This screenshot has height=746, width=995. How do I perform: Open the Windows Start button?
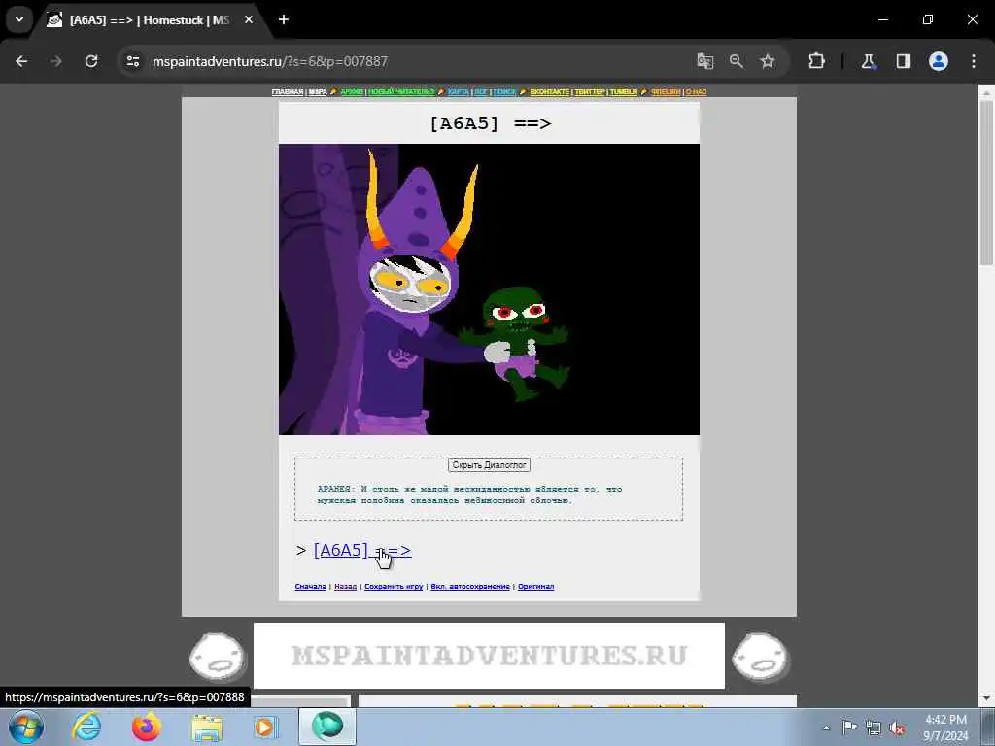pos(26,727)
